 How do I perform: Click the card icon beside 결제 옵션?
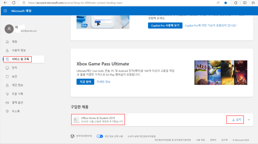(x=7, y=103)
